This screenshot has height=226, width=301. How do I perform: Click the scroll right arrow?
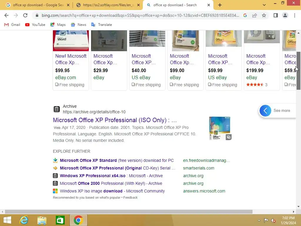click(294, 212)
